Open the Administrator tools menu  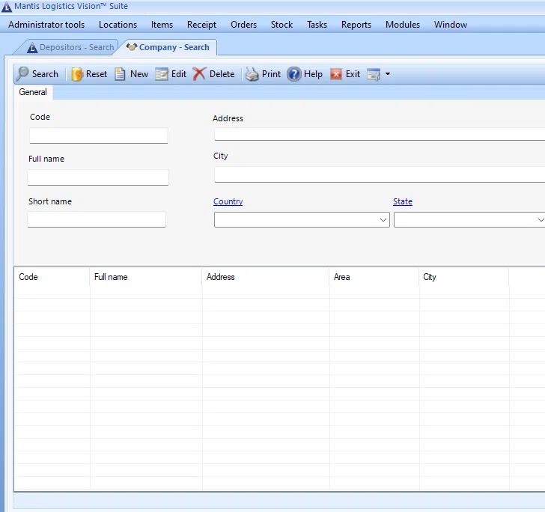tap(46, 25)
